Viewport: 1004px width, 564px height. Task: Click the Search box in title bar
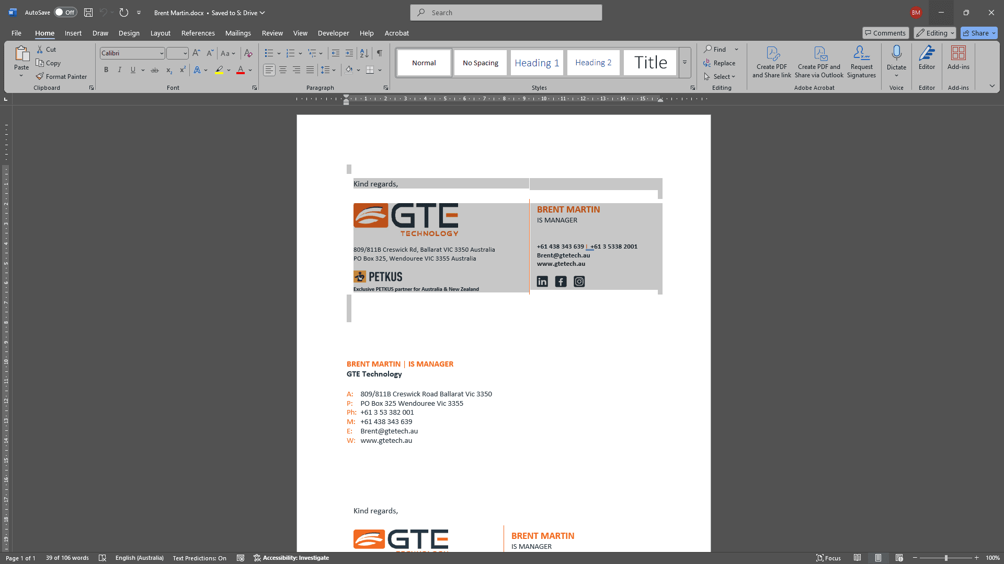tap(506, 13)
